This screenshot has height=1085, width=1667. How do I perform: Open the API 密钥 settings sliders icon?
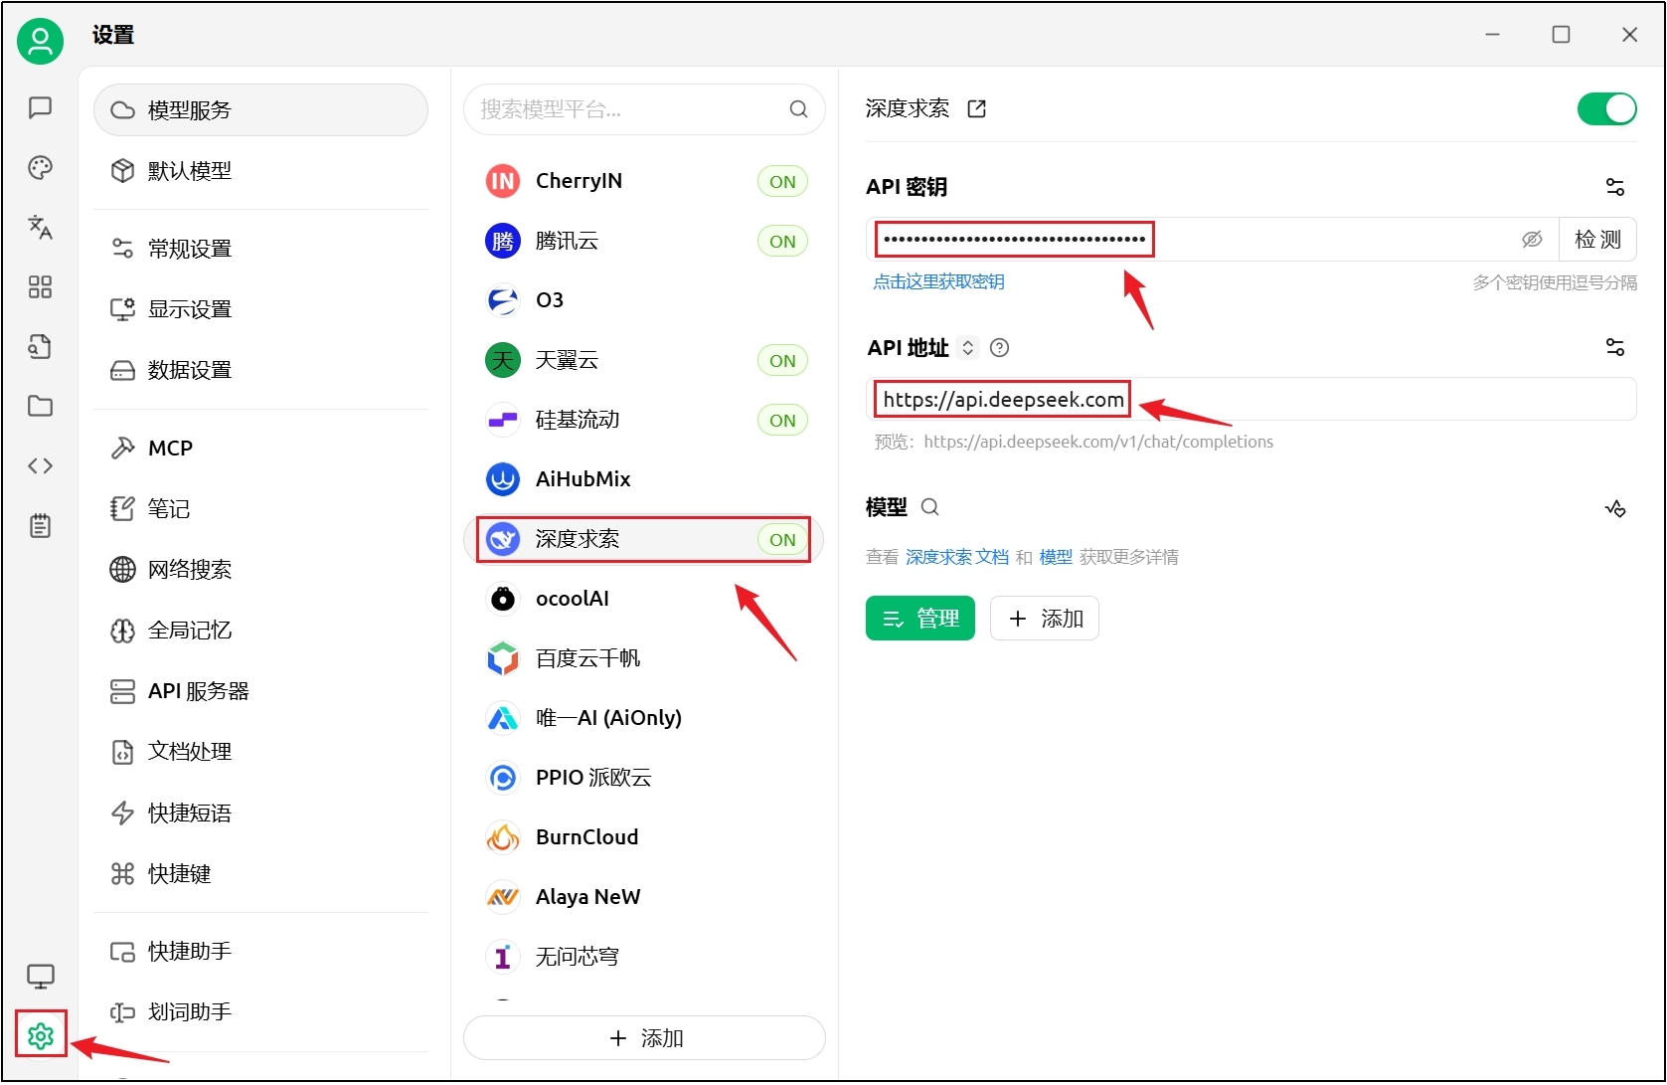click(x=1615, y=187)
